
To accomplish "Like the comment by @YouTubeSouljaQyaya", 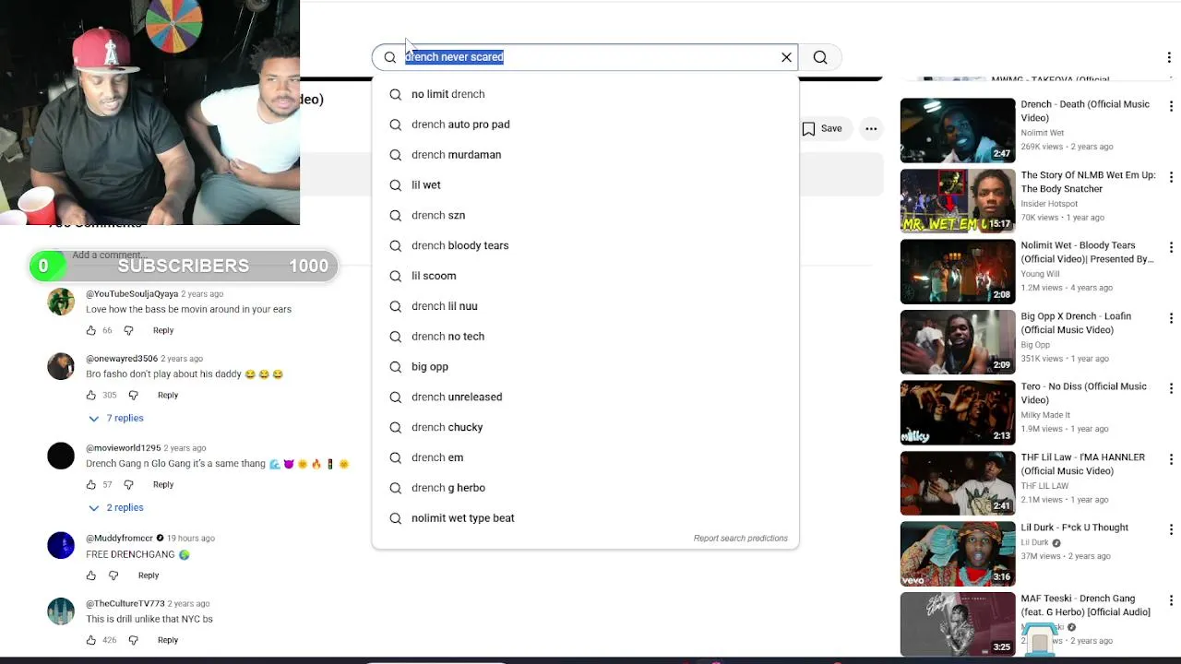I will point(91,330).
